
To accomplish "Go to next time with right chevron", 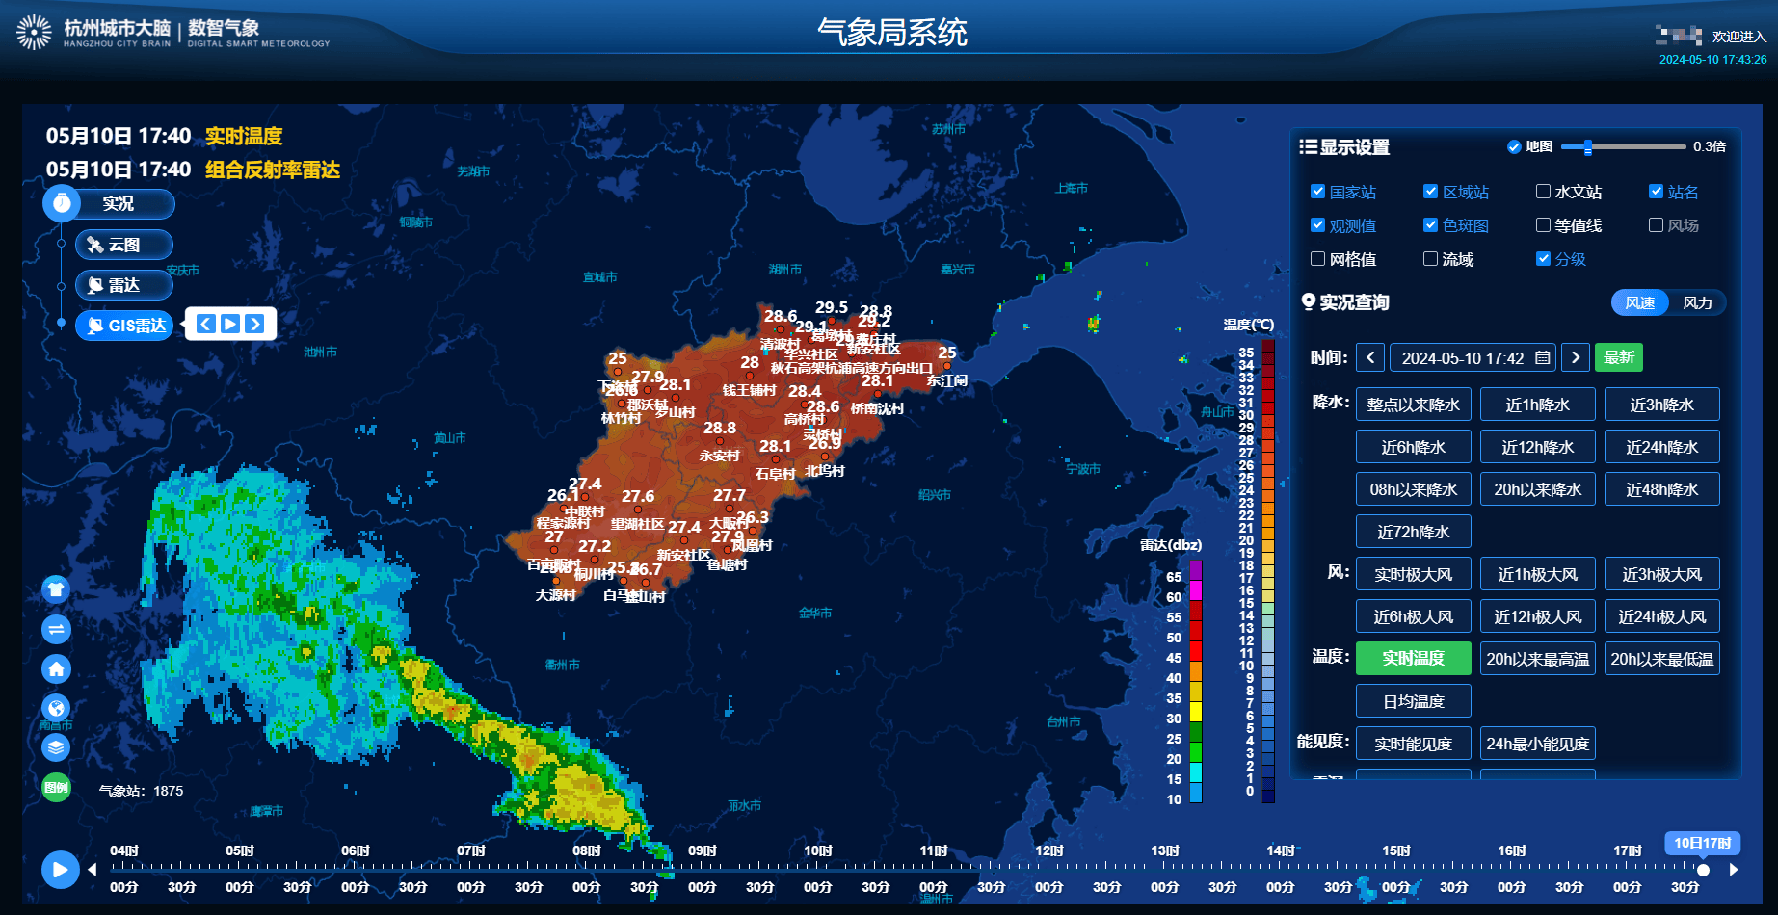I will [x=1576, y=357].
